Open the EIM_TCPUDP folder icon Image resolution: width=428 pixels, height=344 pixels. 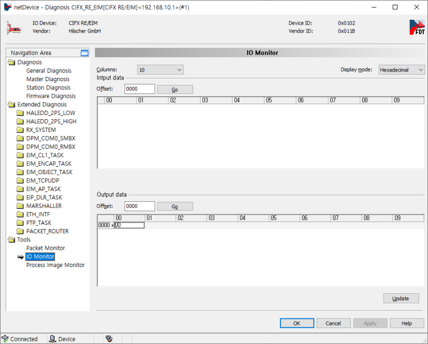point(20,181)
